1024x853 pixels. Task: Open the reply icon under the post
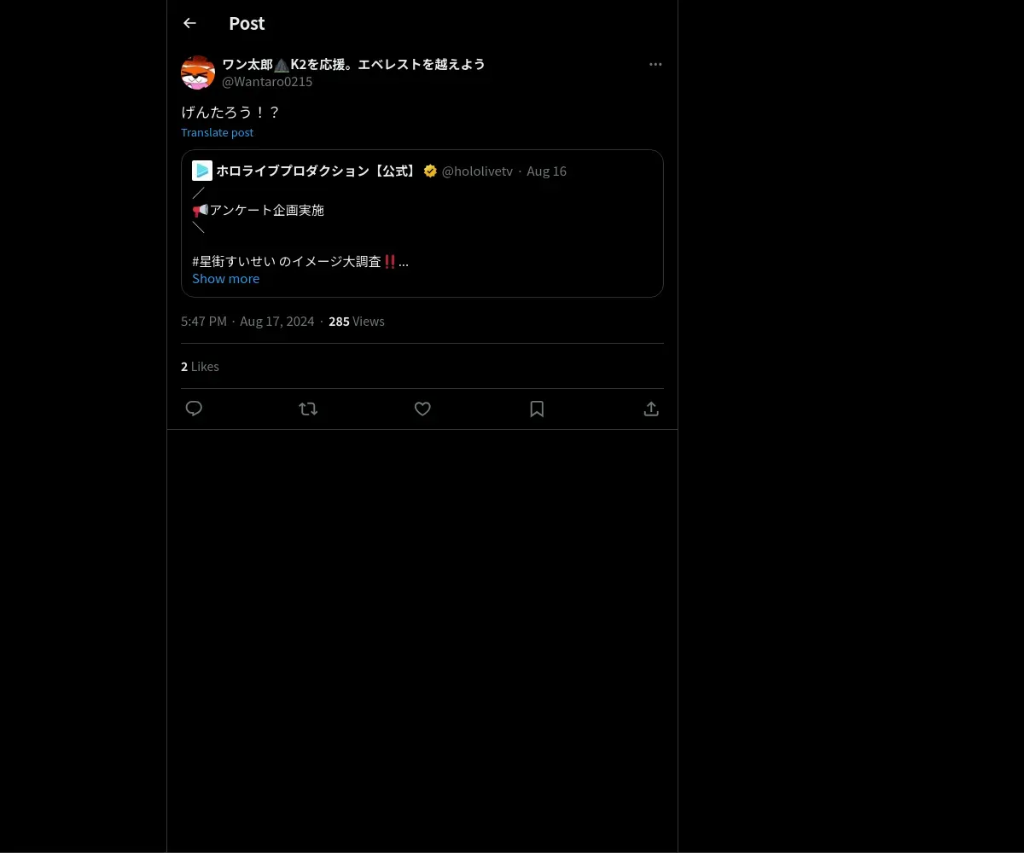tap(194, 409)
